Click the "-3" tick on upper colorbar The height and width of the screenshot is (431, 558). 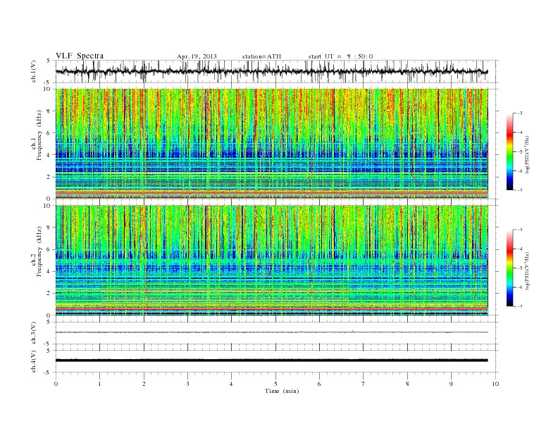[520, 113]
